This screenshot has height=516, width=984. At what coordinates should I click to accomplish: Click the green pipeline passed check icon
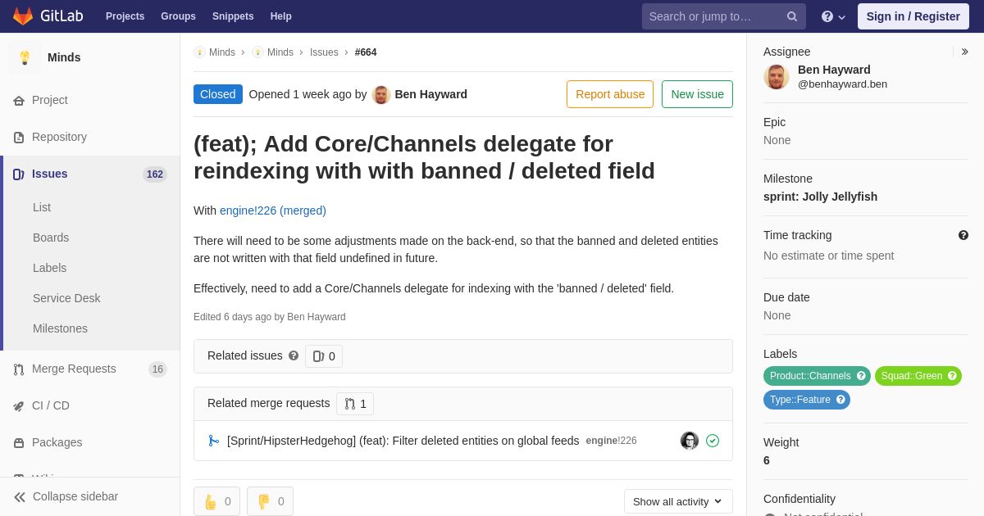pyautogui.click(x=713, y=441)
